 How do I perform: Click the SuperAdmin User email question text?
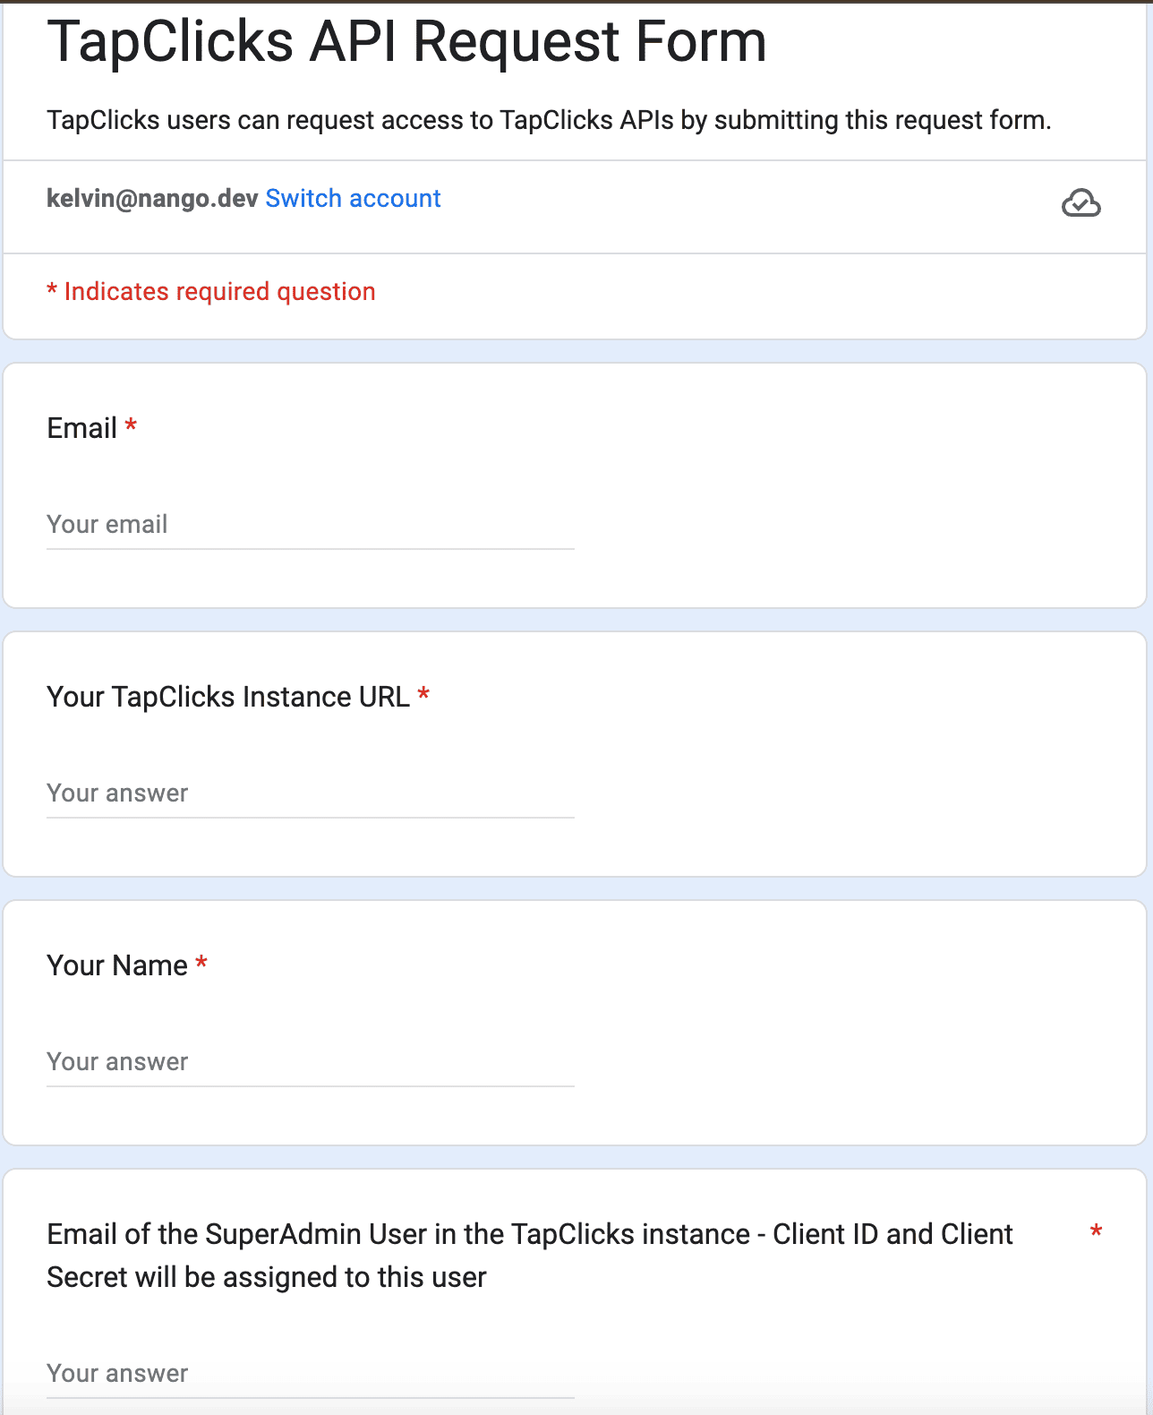530,1256
